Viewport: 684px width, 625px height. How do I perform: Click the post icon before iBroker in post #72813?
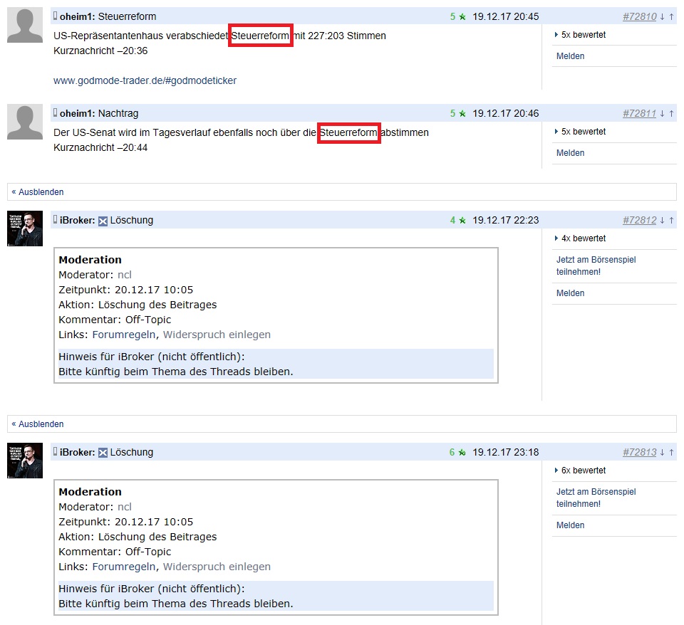point(56,451)
